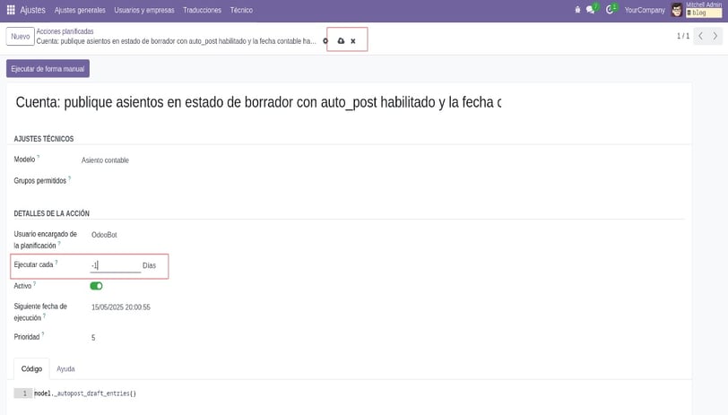The width and height of the screenshot is (728, 415).
Task: Toggle the Activo switch off
Action: 96,286
